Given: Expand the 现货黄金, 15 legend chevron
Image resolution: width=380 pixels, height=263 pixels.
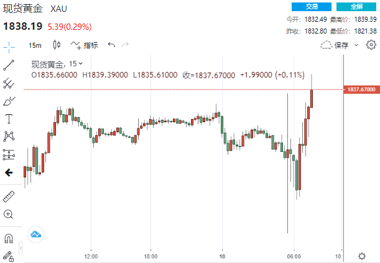Looking at the screenshot, I should coord(81,63).
